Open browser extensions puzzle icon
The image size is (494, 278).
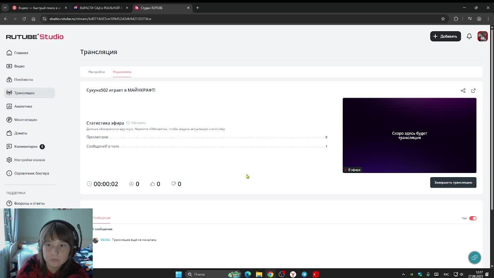tap(456, 19)
